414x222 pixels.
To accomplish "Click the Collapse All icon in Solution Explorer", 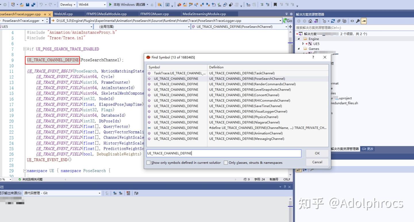I will tap(339, 21).
